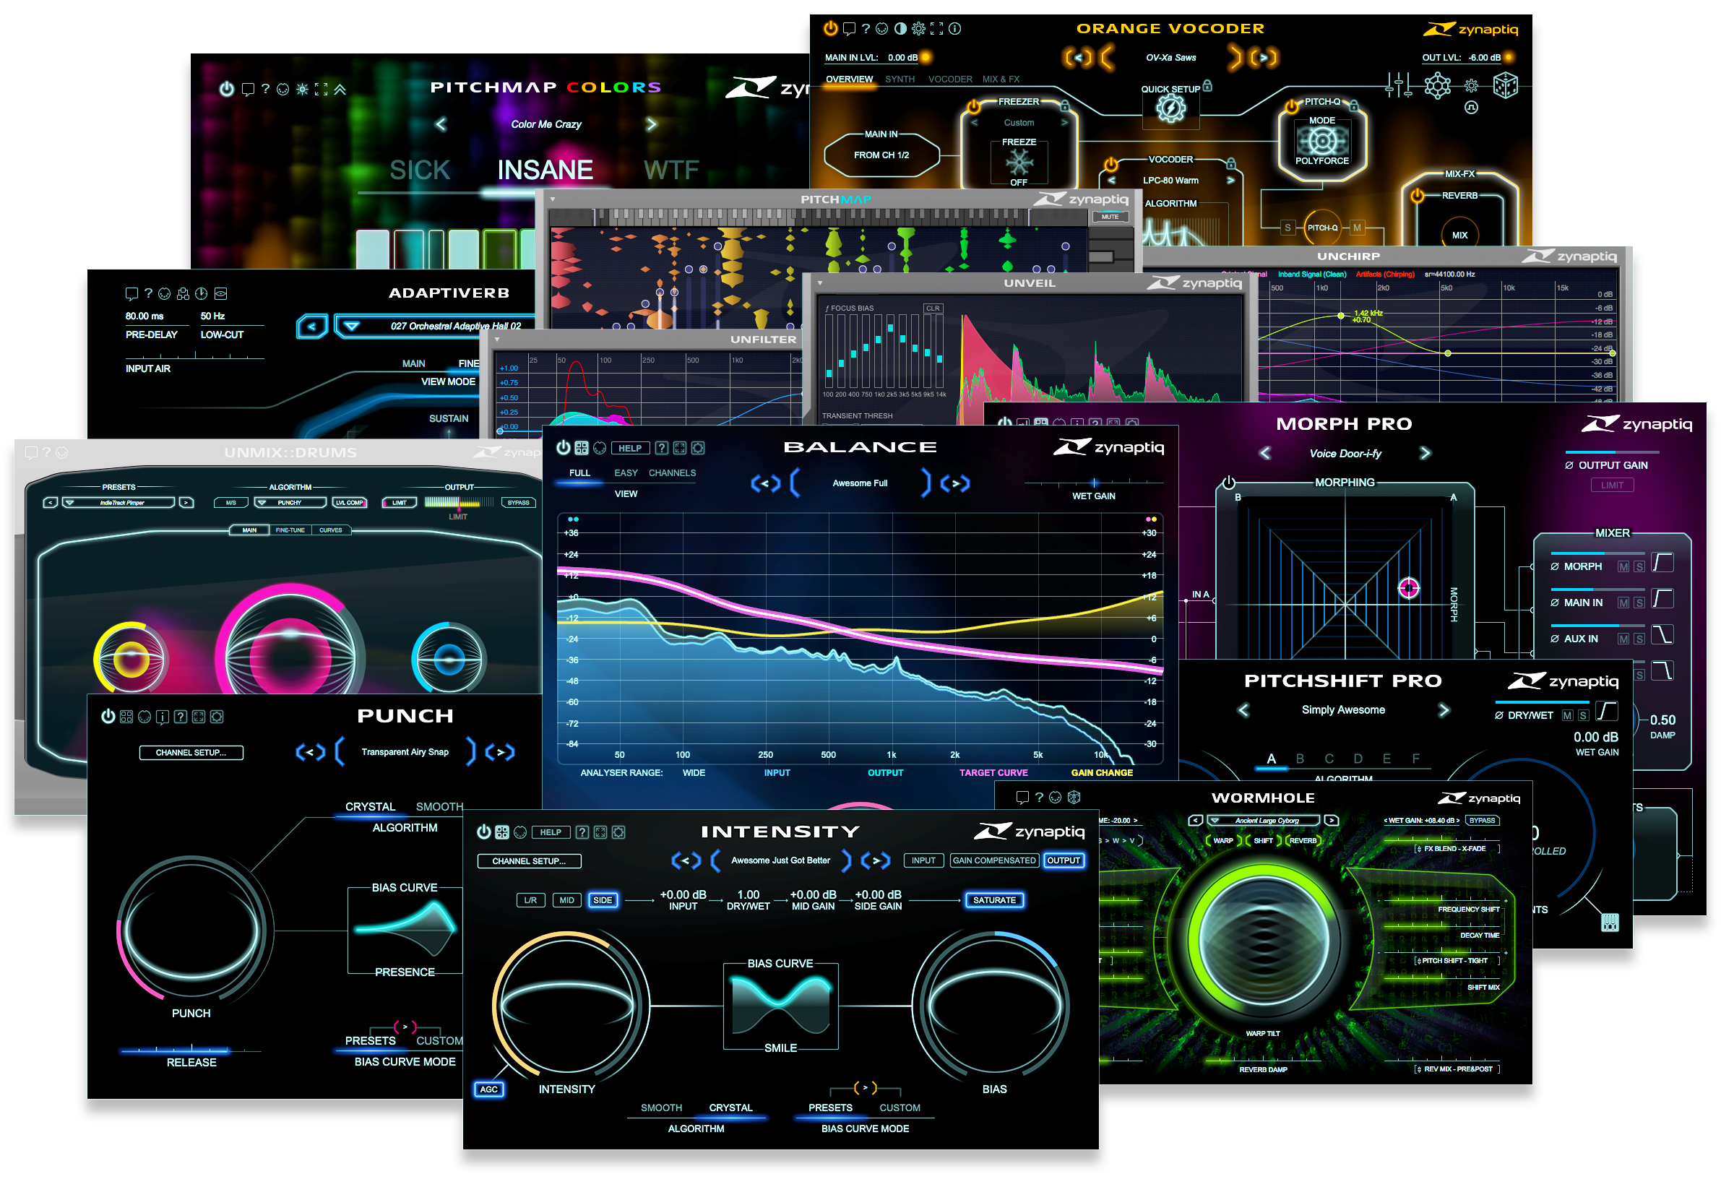The height and width of the screenshot is (1187, 1721).
Task: Open the PUNCHY algorithm dropdown in Unmix Drums
Action: click(290, 503)
